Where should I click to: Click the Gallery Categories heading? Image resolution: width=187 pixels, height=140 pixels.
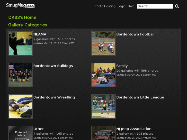point(28,25)
